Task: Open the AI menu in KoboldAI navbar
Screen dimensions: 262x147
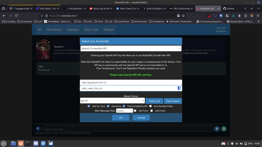Action: (x=40, y=30)
